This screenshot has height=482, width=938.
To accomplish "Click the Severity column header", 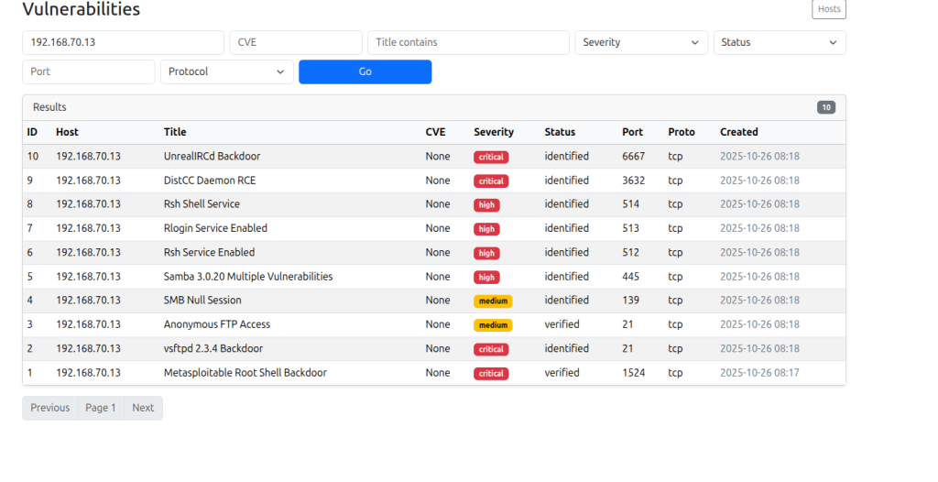I will [494, 132].
